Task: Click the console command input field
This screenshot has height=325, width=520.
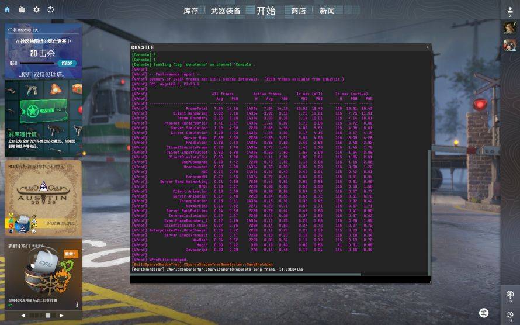Action: tap(280, 279)
